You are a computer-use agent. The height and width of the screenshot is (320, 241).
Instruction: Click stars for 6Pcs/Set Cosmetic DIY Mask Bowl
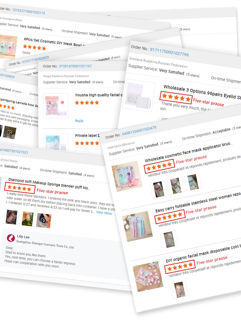click(x=34, y=47)
